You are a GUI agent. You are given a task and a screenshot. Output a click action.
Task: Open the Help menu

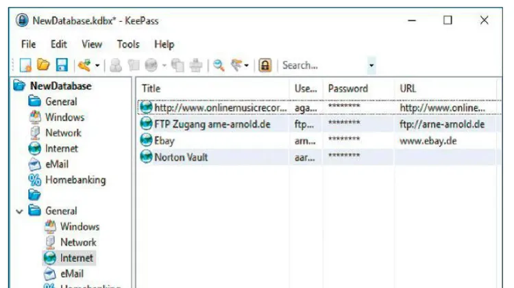coord(164,44)
